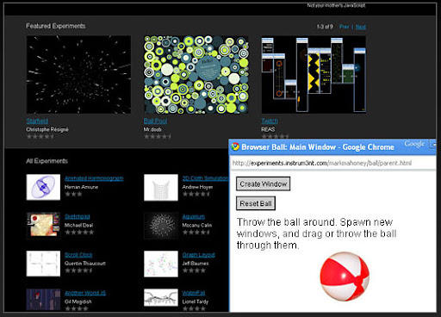Click the Sketchpad star rating
The height and width of the screenshot is (317, 441).
pyautogui.click(x=79, y=233)
